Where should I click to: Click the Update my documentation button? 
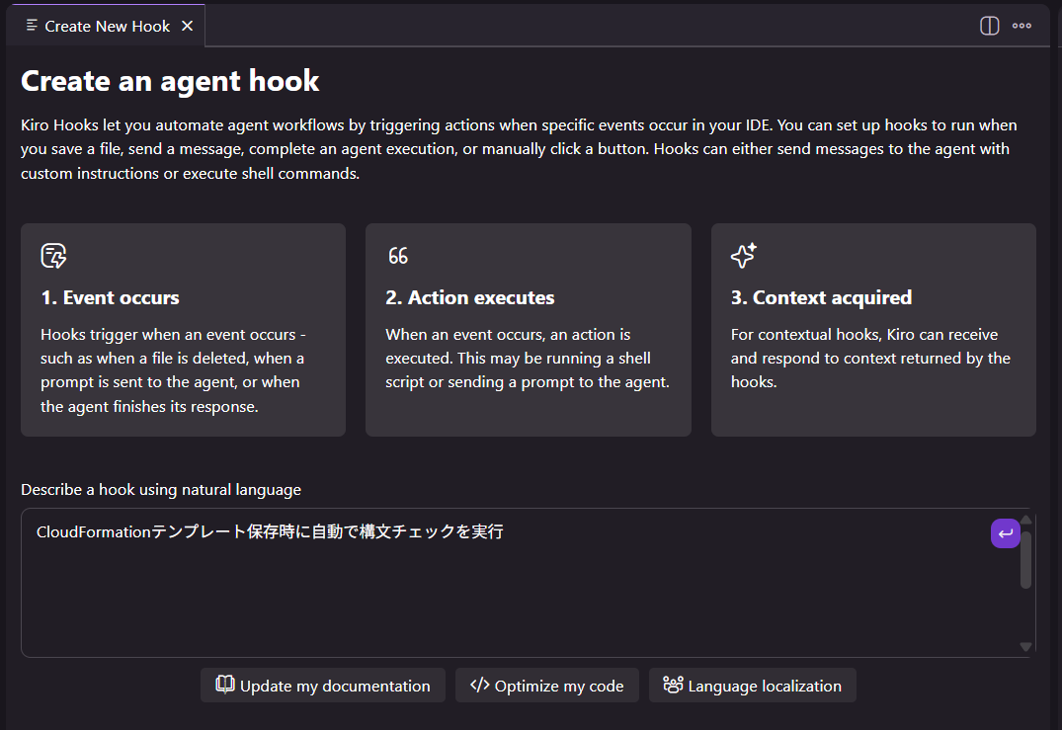tap(323, 685)
